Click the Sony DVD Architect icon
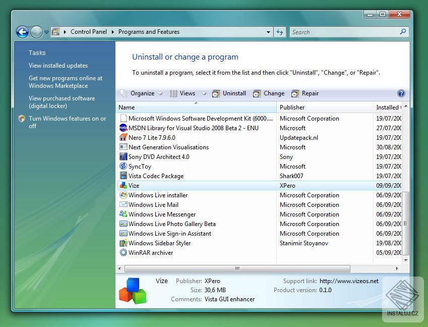Viewport: 428px width, 327px height. (123, 157)
